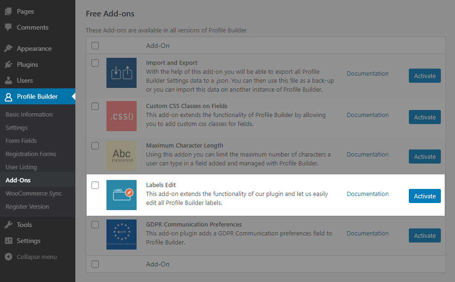
Task: Activate the Labels Edit add-on
Action: point(424,196)
